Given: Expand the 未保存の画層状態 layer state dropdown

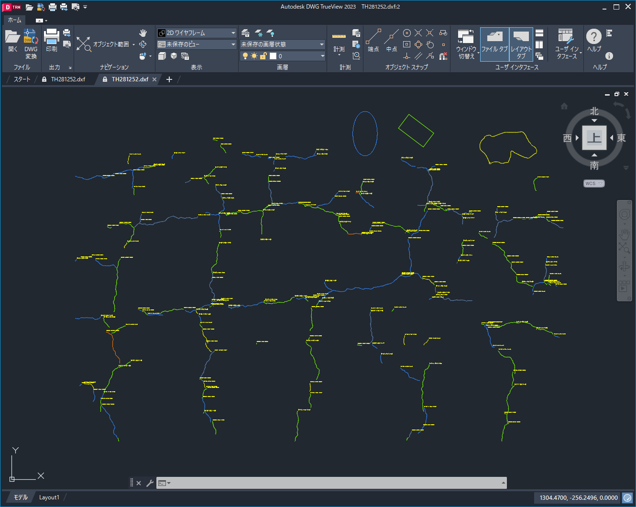Looking at the screenshot, I should pyautogui.click(x=282, y=44).
